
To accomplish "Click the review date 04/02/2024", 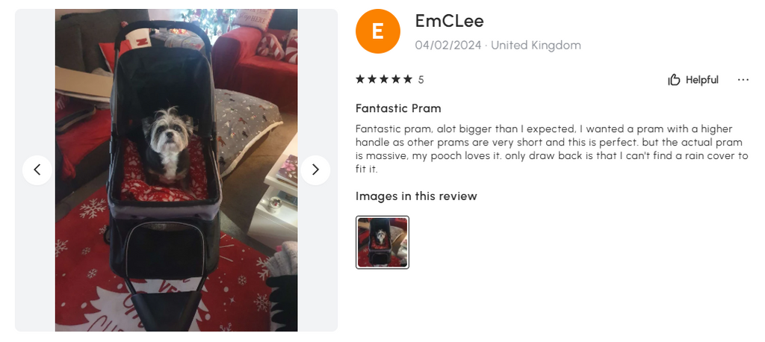I will (x=448, y=46).
